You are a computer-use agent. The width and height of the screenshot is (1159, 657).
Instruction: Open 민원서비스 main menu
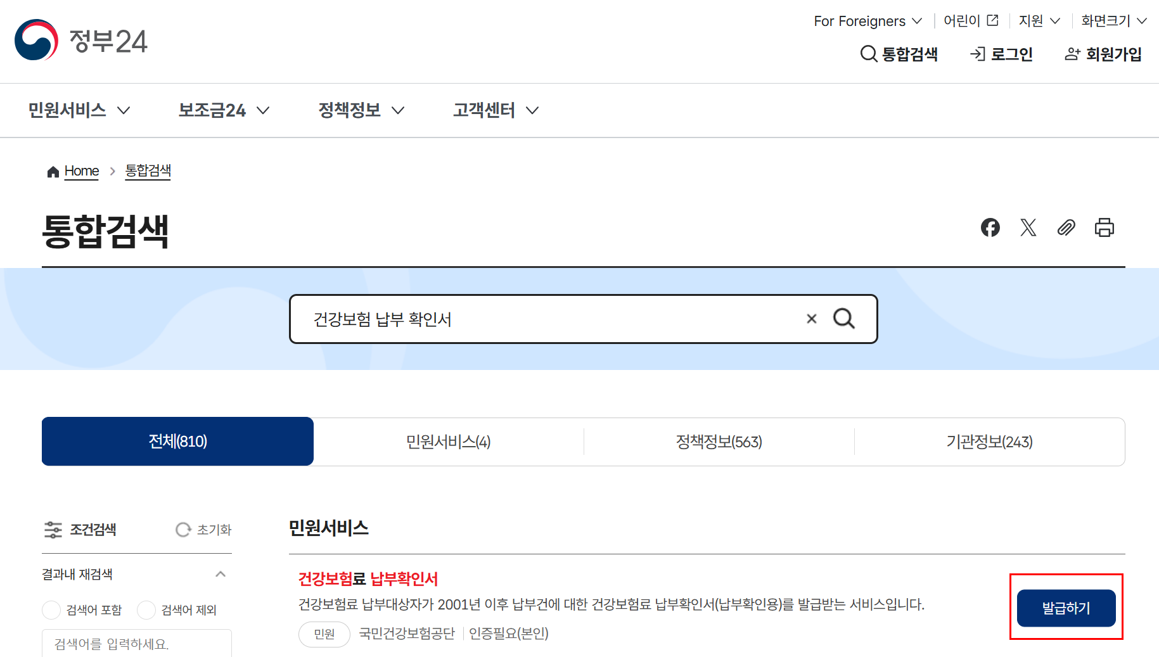(x=79, y=110)
